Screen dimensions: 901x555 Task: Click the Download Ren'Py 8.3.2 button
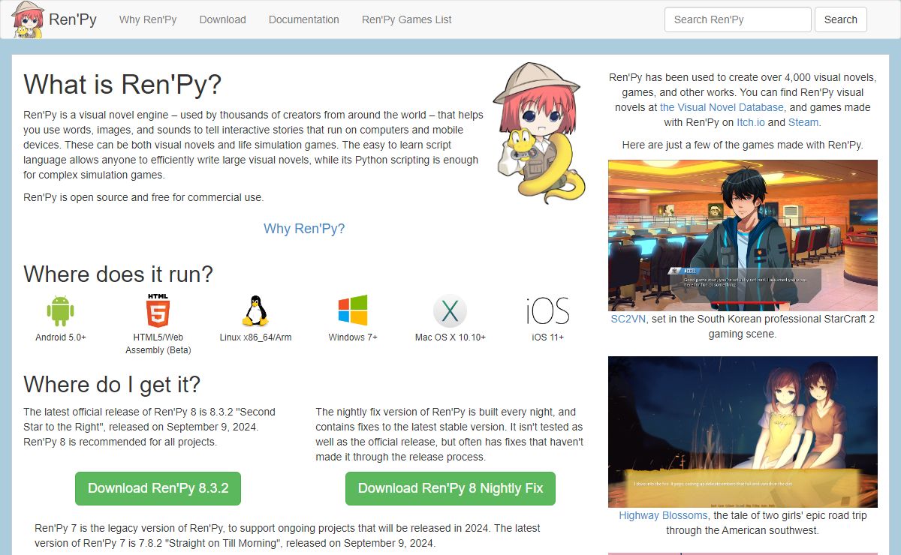click(158, 488)
